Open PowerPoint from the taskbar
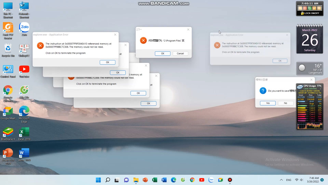328x185 pixels. [x=145, y=180]
